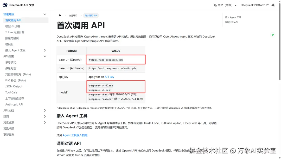The width and height of the screenshot is (281, 159).
Task: Click the DeepSeek API 文档 site title
Action: [22, 5]
